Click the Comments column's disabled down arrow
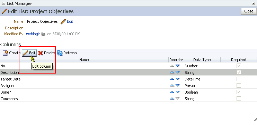This screenshot has width=257, height=125. coord(177,98)
